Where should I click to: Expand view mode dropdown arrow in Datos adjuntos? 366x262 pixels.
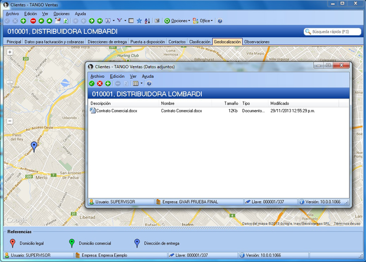(x=142, y=84)
